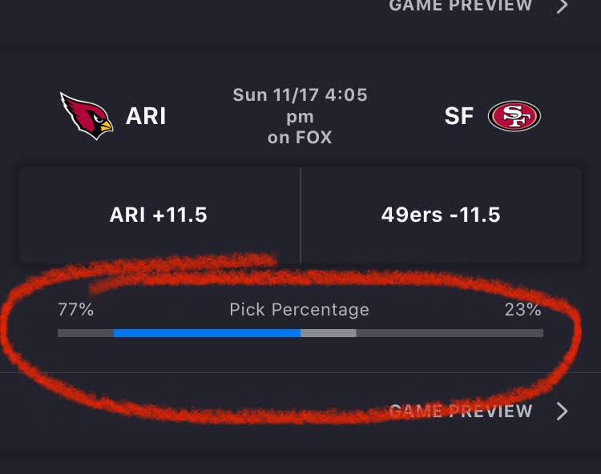Viewport: 601px width, 474px height.
Task: Expand chevron beside GAME PREVIEW under pick bar
Action: [x=563, y=412]
